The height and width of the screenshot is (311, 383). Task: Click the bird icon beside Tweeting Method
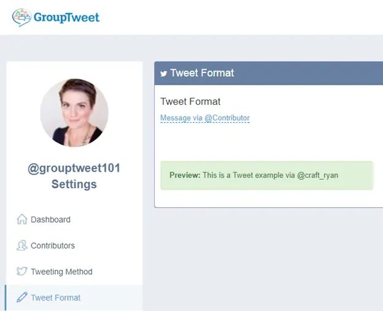(x=22, y=271)
